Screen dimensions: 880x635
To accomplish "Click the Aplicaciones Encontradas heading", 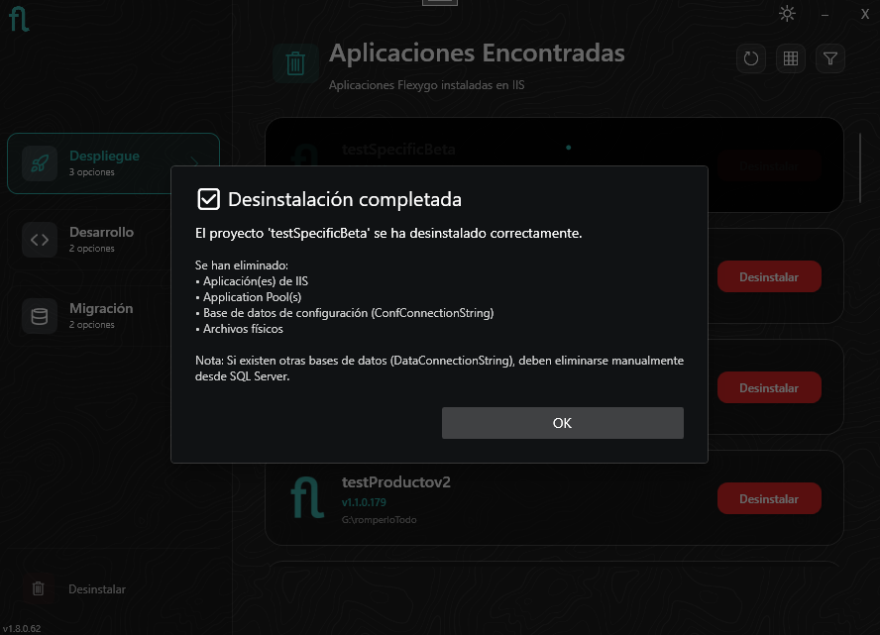I will [477, 53].
